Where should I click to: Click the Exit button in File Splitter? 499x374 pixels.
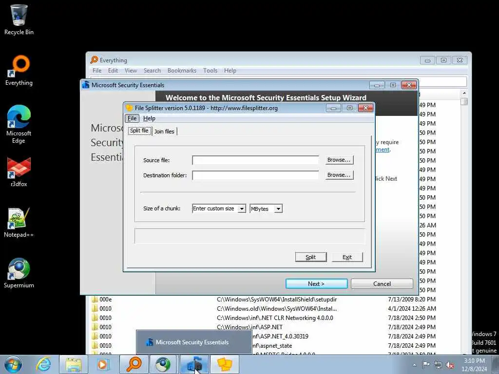point(347,257)
